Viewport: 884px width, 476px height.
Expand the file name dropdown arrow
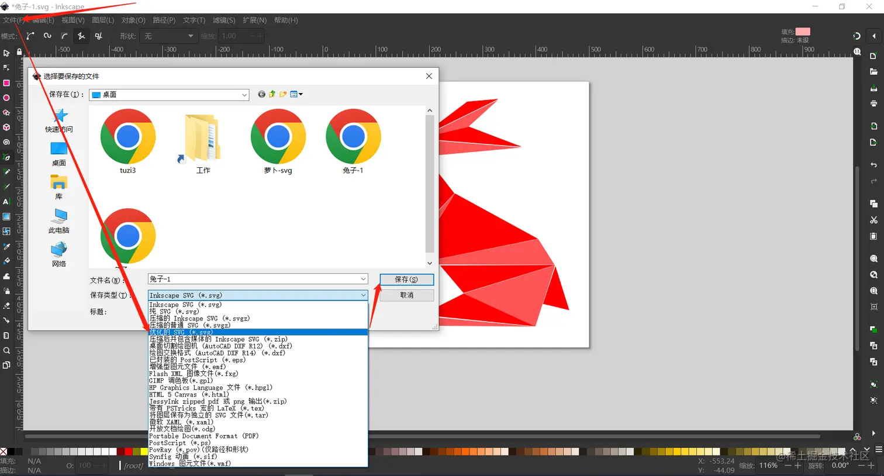pyautogui.click(x=363, y=280)
